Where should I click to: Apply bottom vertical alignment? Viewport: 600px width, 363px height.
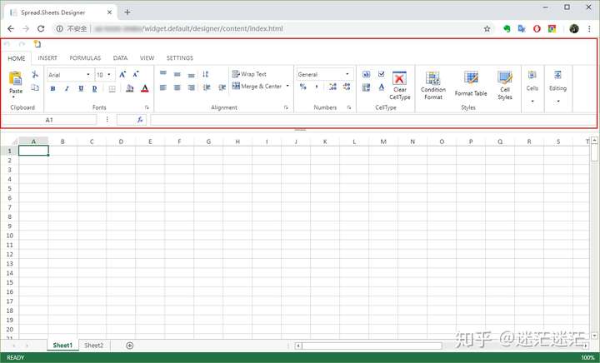coord(192,75)
